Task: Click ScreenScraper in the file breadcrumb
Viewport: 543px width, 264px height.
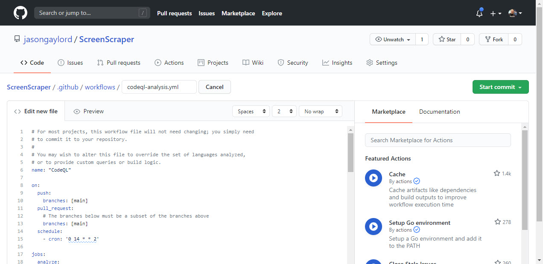Action: pyautogui.click(x=29, y=87)
